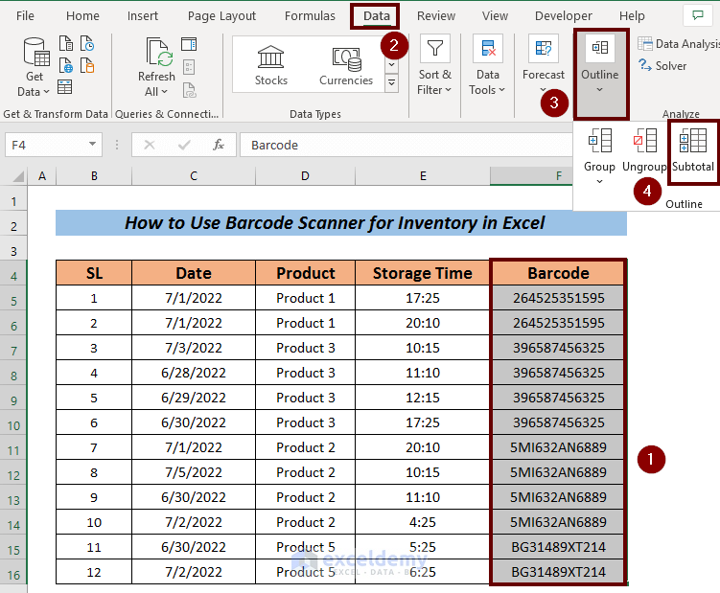Screen dimensions: 720x593
Task: Open the Page Layout tab
Action: (x=221, y=16)
